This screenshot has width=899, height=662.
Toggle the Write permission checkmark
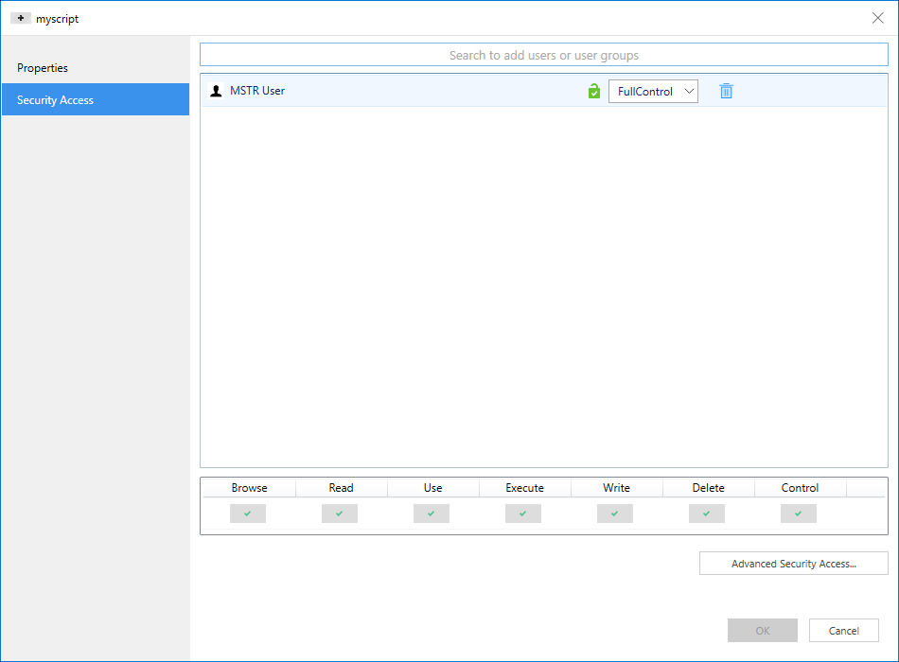[x=615, y=514]
